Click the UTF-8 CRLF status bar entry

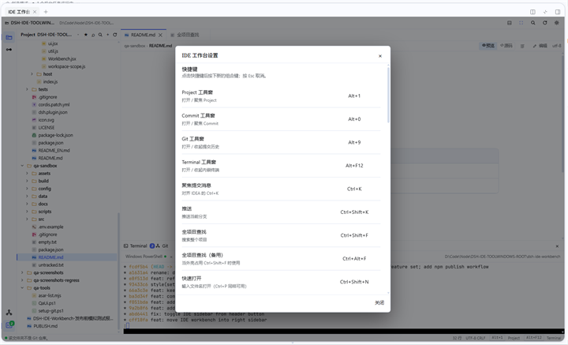475,338
